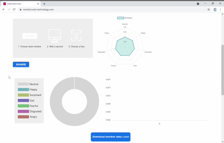
Task: Click the site lock icon
Action: [x=20, y=9]
